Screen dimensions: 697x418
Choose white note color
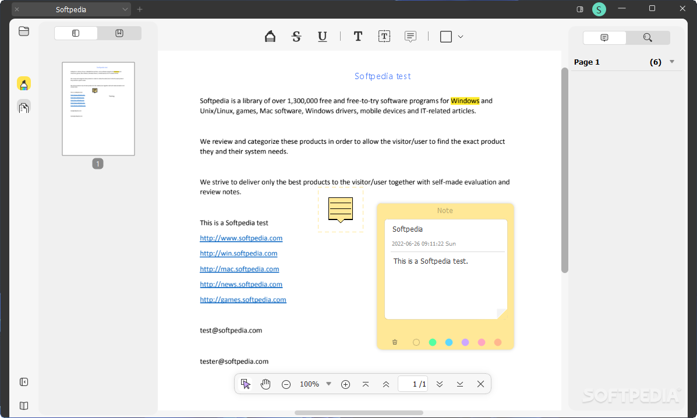tap(416, 342)
